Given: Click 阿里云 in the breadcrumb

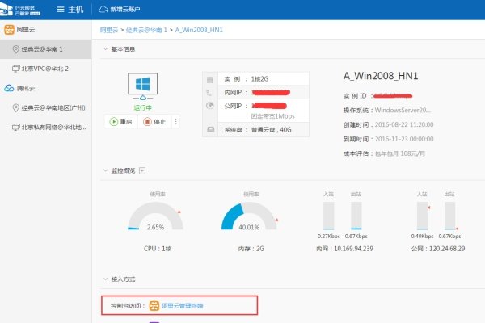Looking at the screenshot, I should tap(109, 30).
